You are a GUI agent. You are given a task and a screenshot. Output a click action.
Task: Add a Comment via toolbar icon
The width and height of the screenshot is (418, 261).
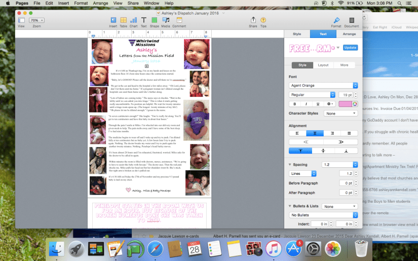(179, 20)
